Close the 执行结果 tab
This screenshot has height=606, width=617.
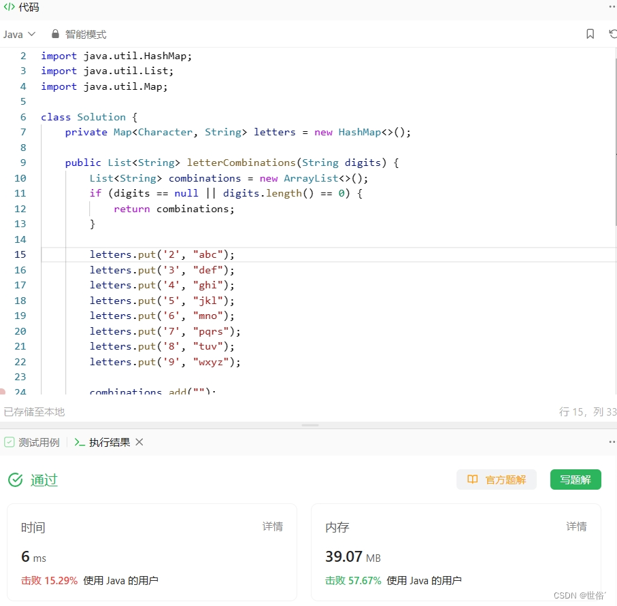pos(139,442)
